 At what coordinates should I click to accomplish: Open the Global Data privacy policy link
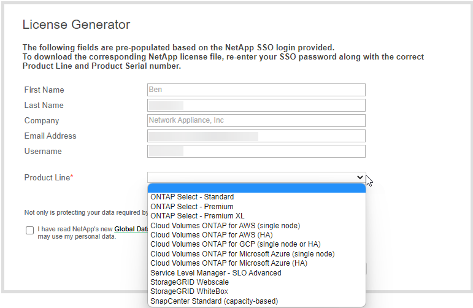coord(131,229)
